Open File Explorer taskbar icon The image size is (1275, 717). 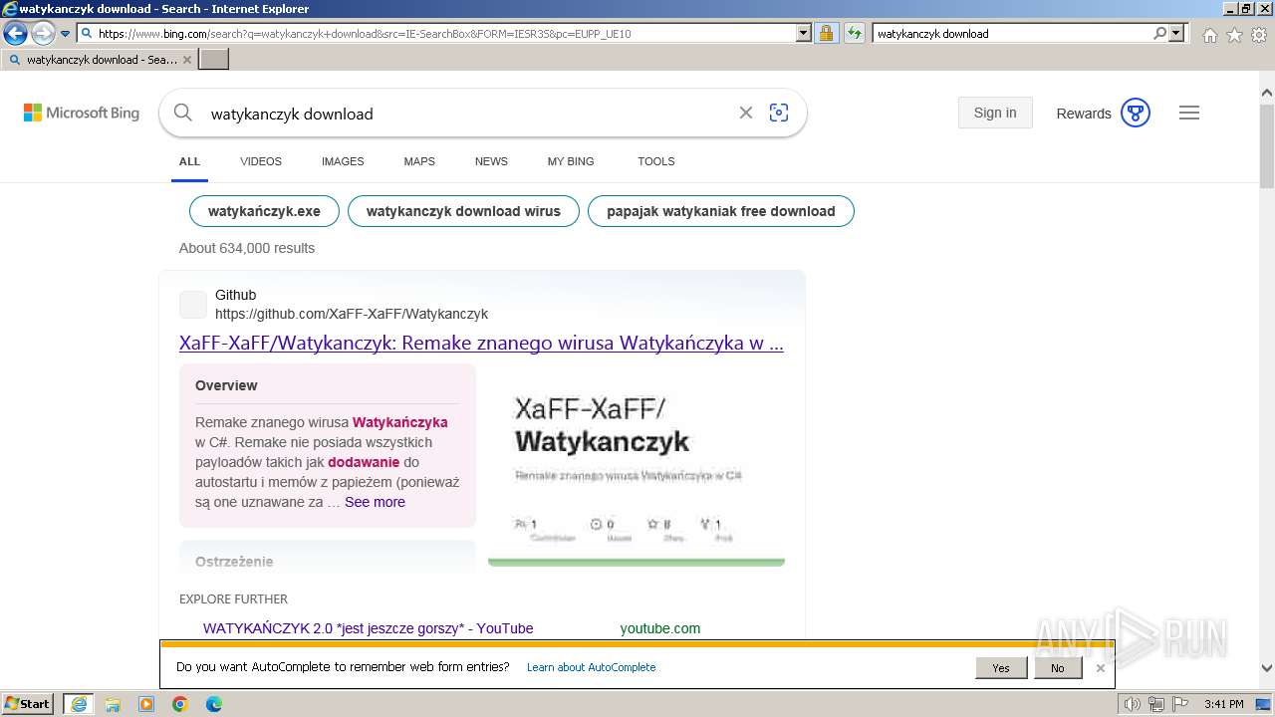[113, 704]
